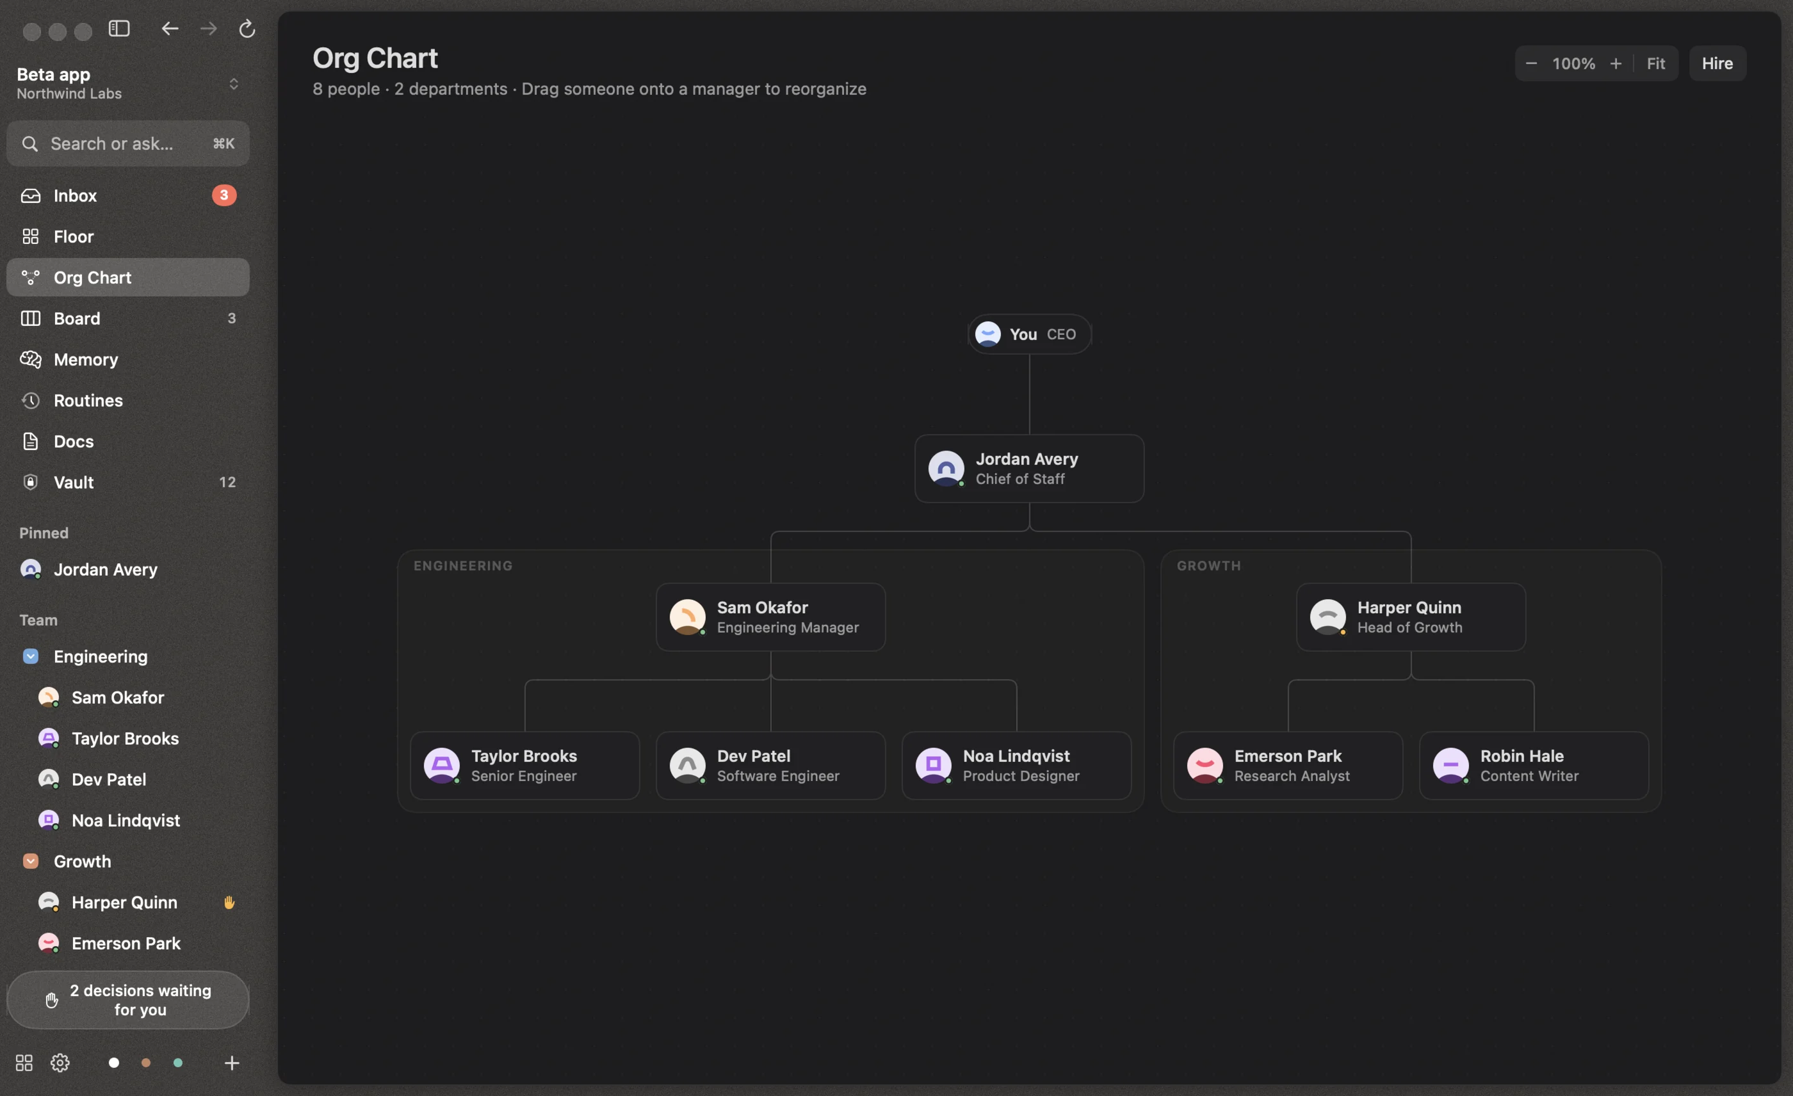Image resolution: width=1793 pixels, height=1096 pixels.
Task: Select the orange workspace dot
Action: tap(145, 1063)
